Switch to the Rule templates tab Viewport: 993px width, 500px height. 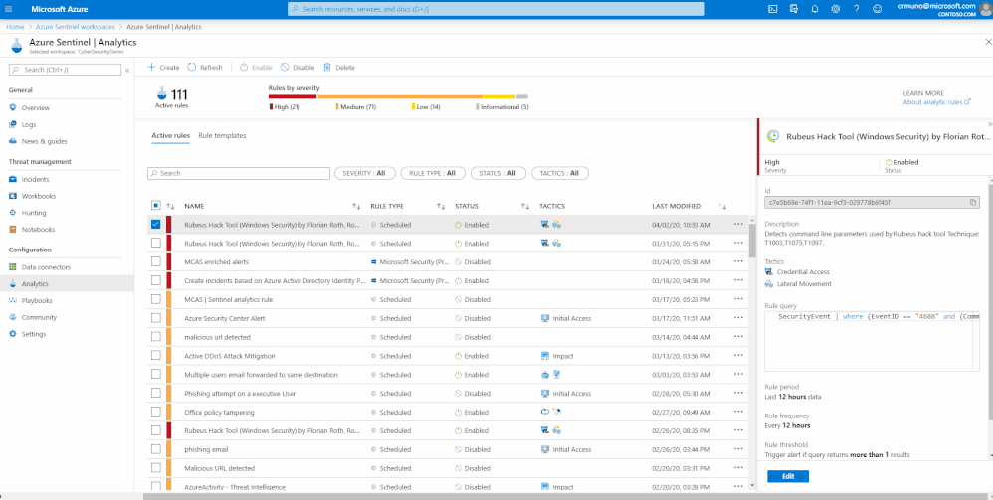(x=222, y=135)
